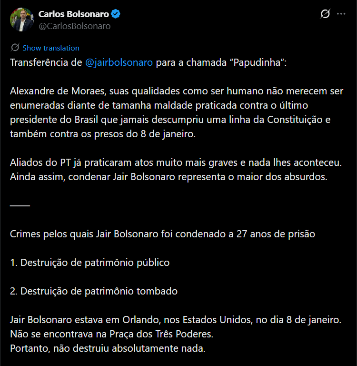Image resolution: width=357 pixels, height=366 pixels.
Task: Click the Carlos Bolsonaro display name
Action: click(x=73, y=14)
